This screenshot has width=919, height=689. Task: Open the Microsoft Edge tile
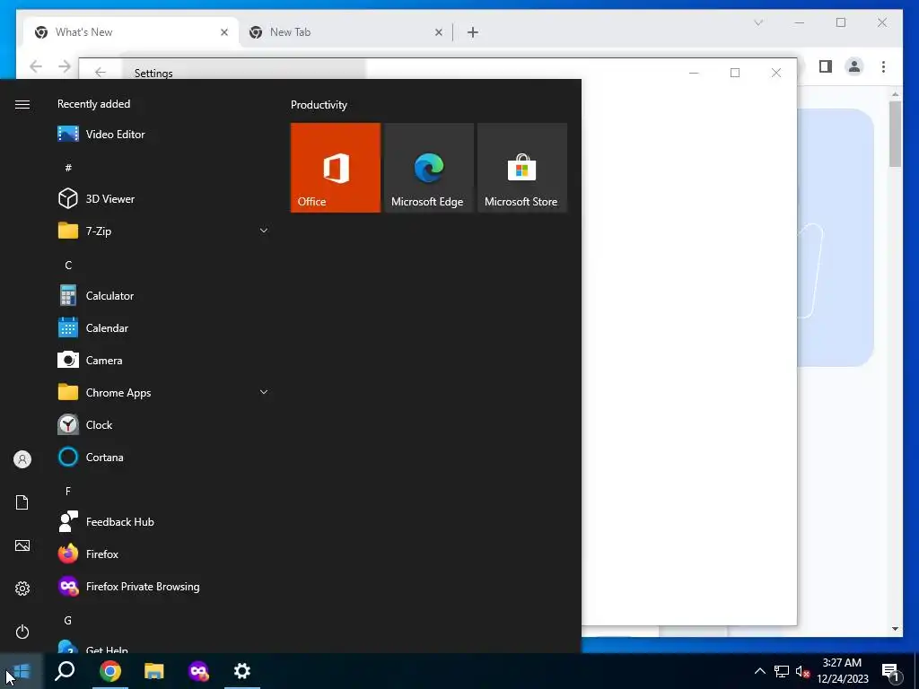[428, 168]
